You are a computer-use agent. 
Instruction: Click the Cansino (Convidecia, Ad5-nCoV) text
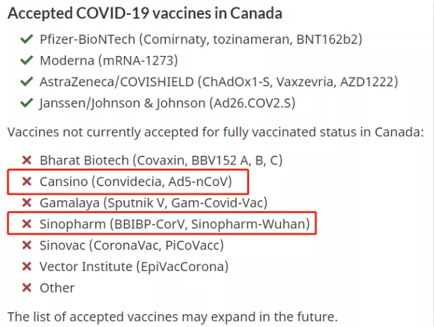point(136,181)
